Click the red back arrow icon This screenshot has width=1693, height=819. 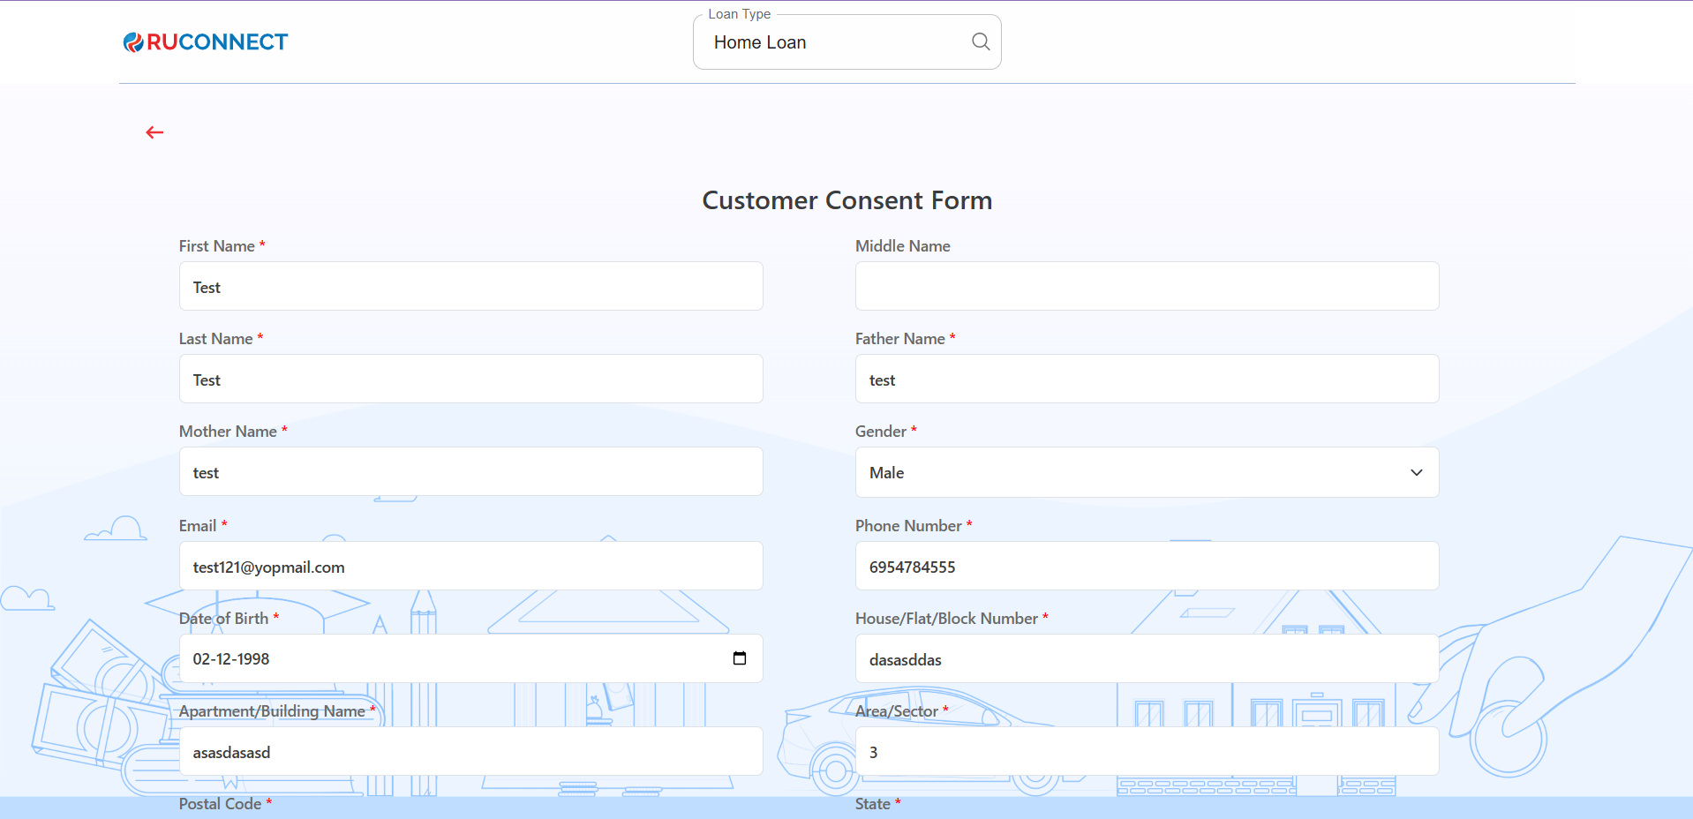[154, 132]
